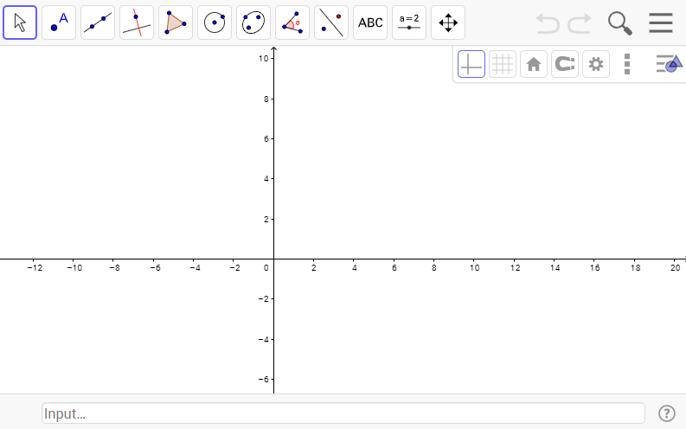Open the main hamburger menu
This screenshot has height=429, width=686.
pyautogui.click(x=661, y=22)
